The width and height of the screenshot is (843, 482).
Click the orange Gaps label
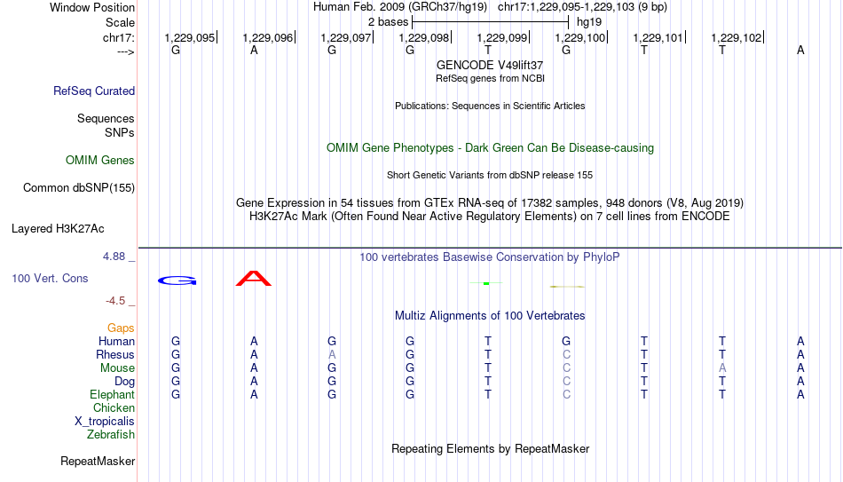tap(121, 328)
